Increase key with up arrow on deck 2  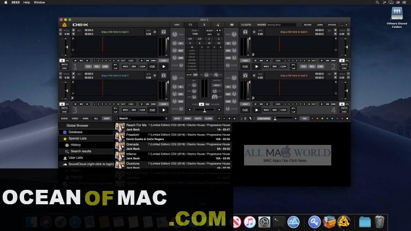[x=336, y=30]
